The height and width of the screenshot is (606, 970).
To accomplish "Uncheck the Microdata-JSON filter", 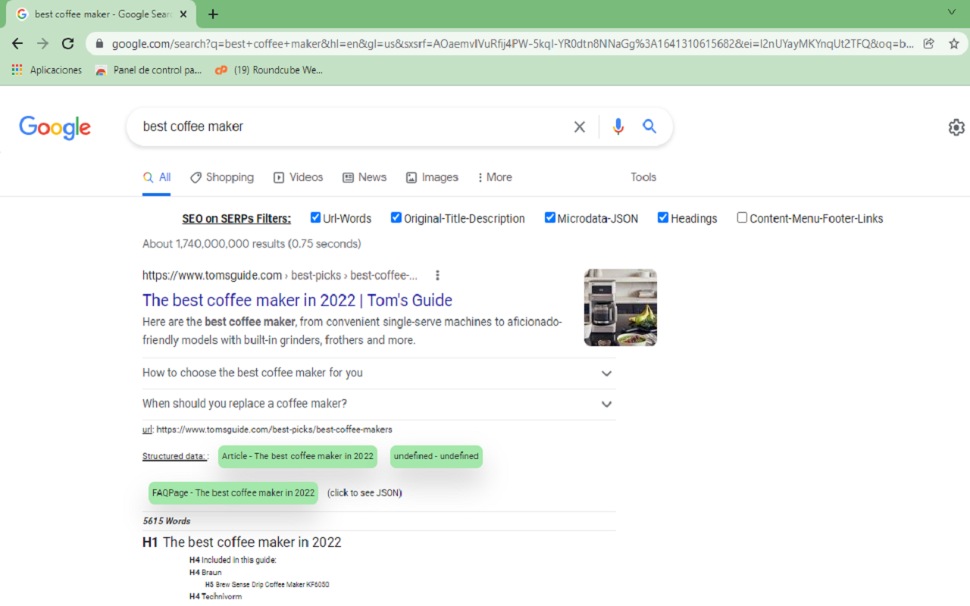I will pyautogui.click(x=550, y=217).
